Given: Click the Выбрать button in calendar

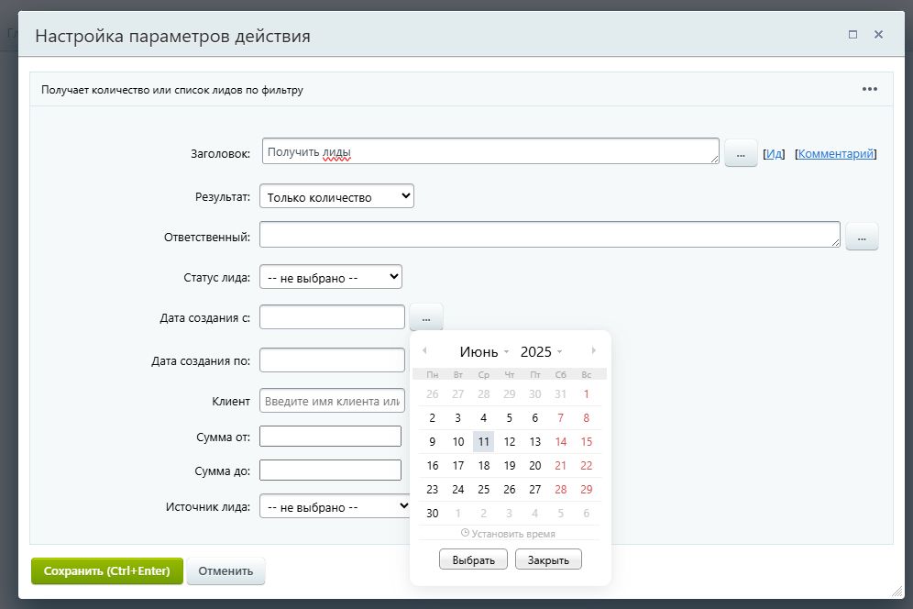Looking at the screenshot, I should pos(473,559).
